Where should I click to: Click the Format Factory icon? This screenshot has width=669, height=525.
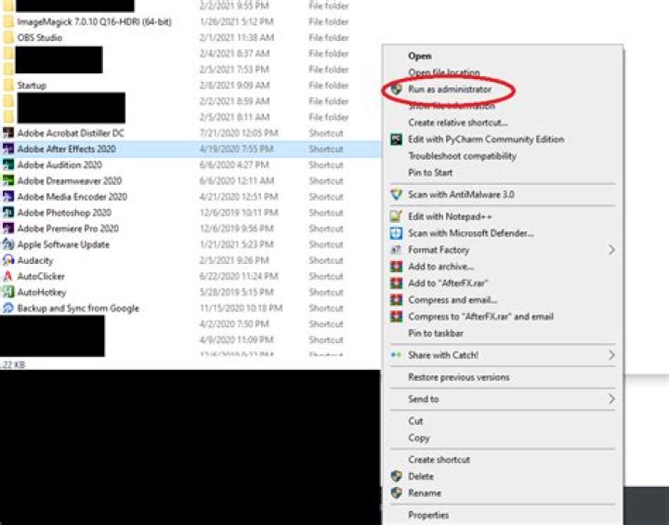tap(397, 250)
